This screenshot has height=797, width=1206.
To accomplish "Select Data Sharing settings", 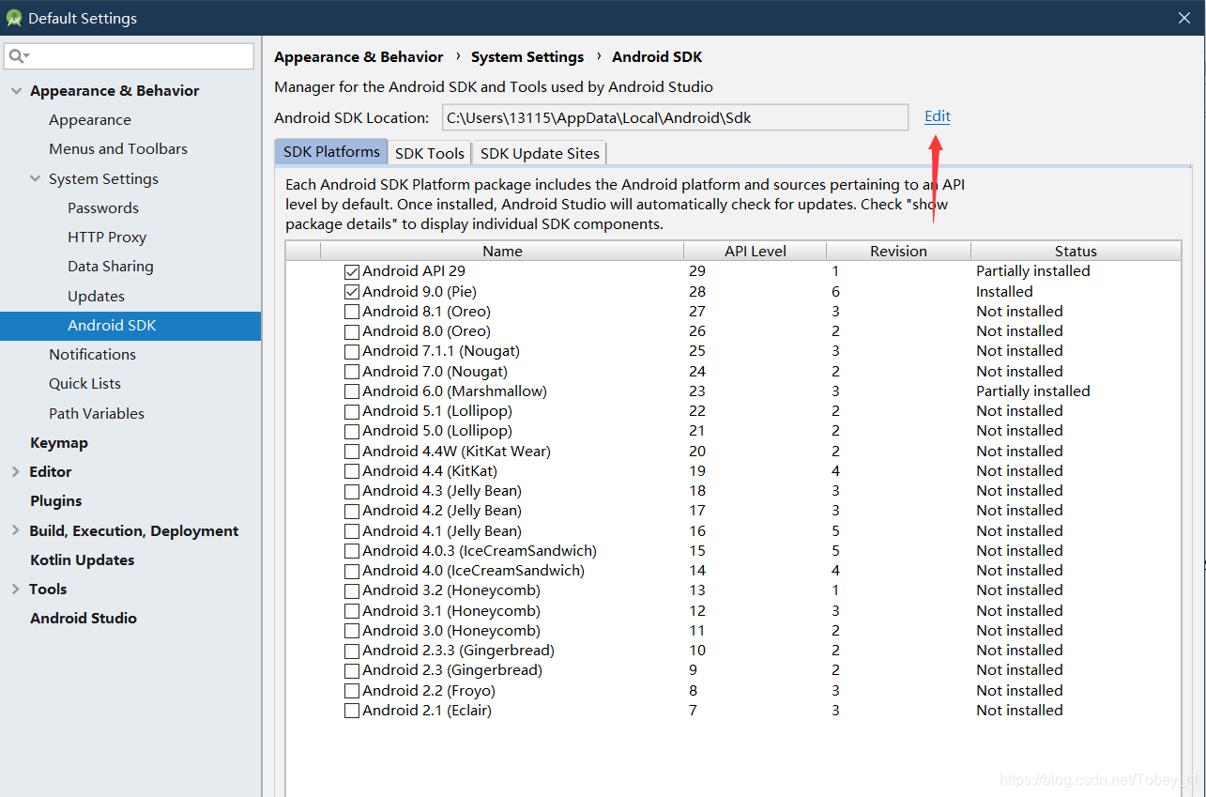I will click(x=111, y=267).
